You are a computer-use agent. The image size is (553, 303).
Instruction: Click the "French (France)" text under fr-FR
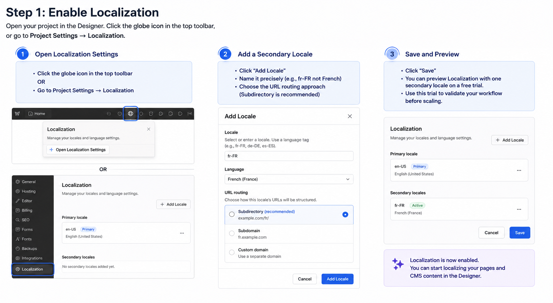coord(408,213)
